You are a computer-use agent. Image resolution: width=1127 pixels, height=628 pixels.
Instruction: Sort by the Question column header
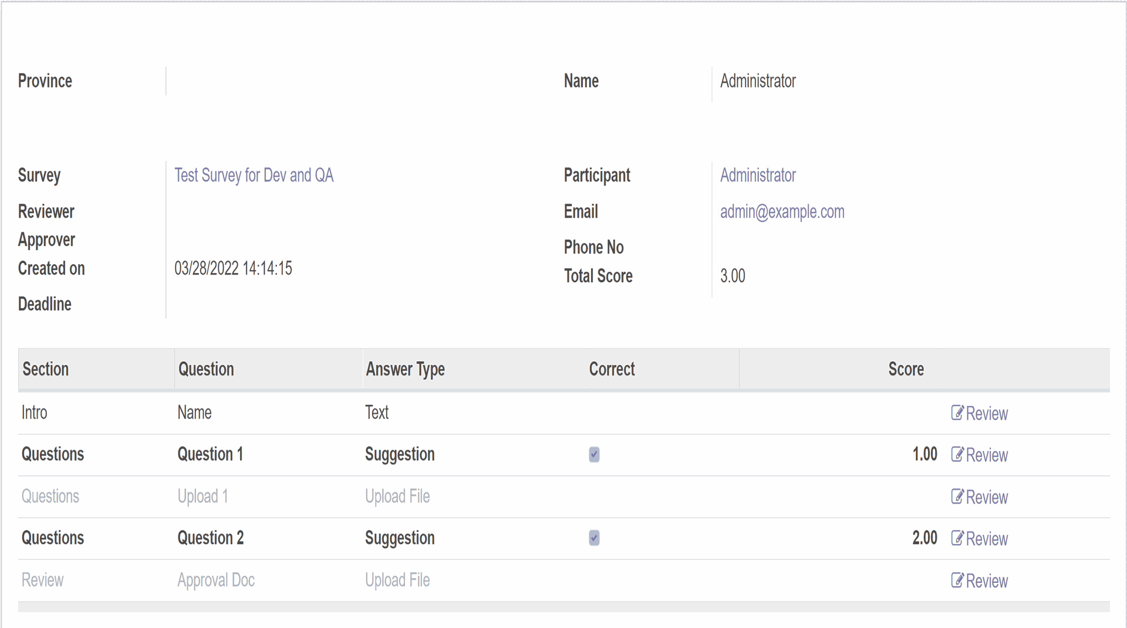[206, 369]
